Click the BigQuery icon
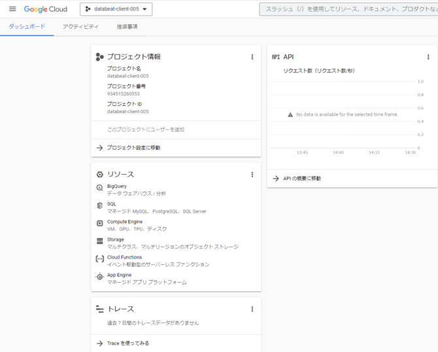 click(100, 188)
